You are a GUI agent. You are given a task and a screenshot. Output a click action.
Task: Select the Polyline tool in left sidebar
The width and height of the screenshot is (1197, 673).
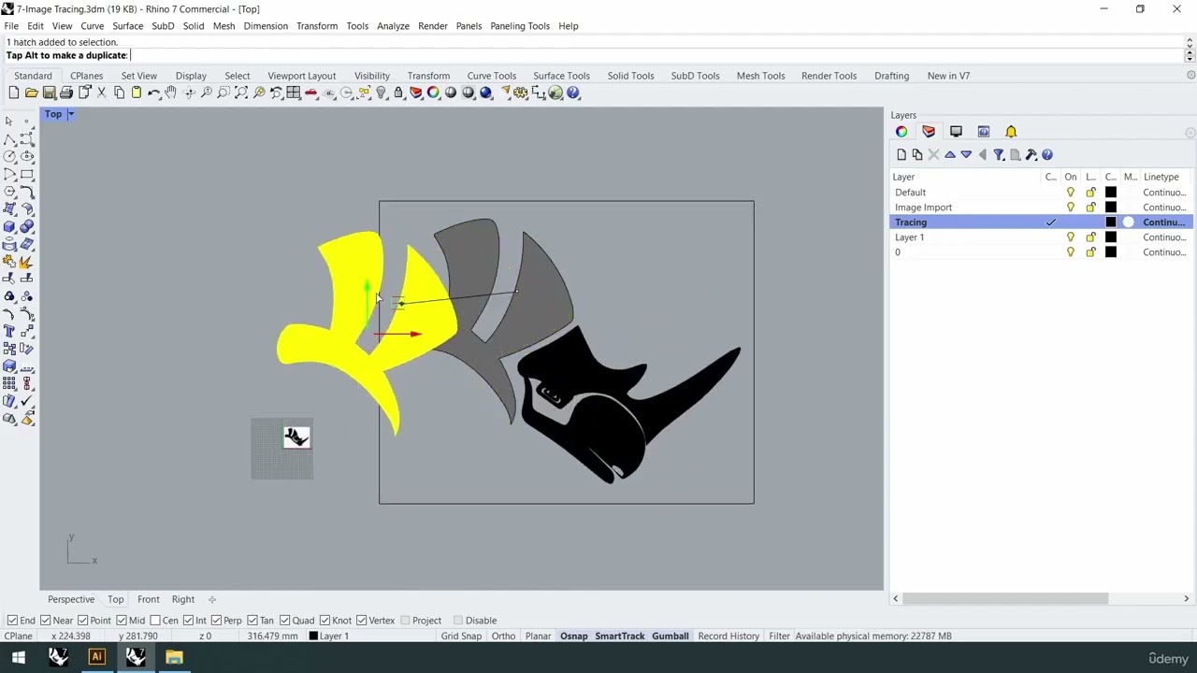(9, 138)
